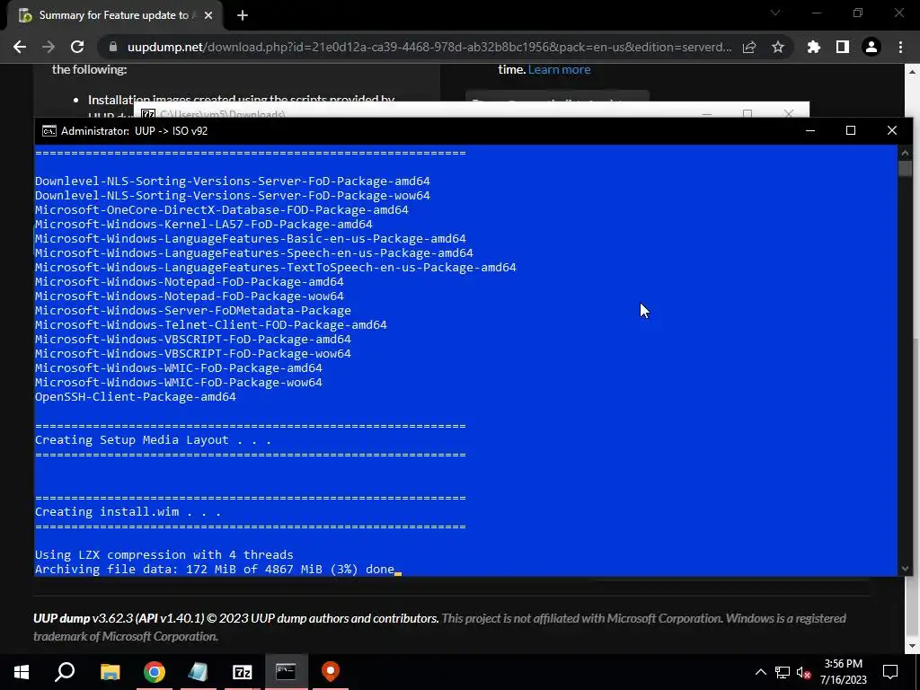This screenshot has height=690, width=920.
Task: Switch to the 7-Zip taskbar icon
Action: [243, 672]
